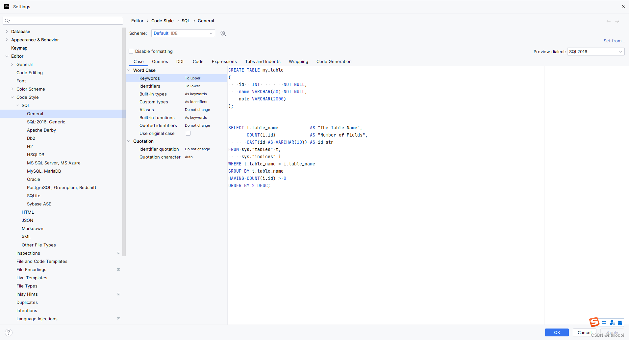Image resolution: width=629 pixels, height=340 pixels.
Task: Click the OK button
Action: click(x=557, y=332)
